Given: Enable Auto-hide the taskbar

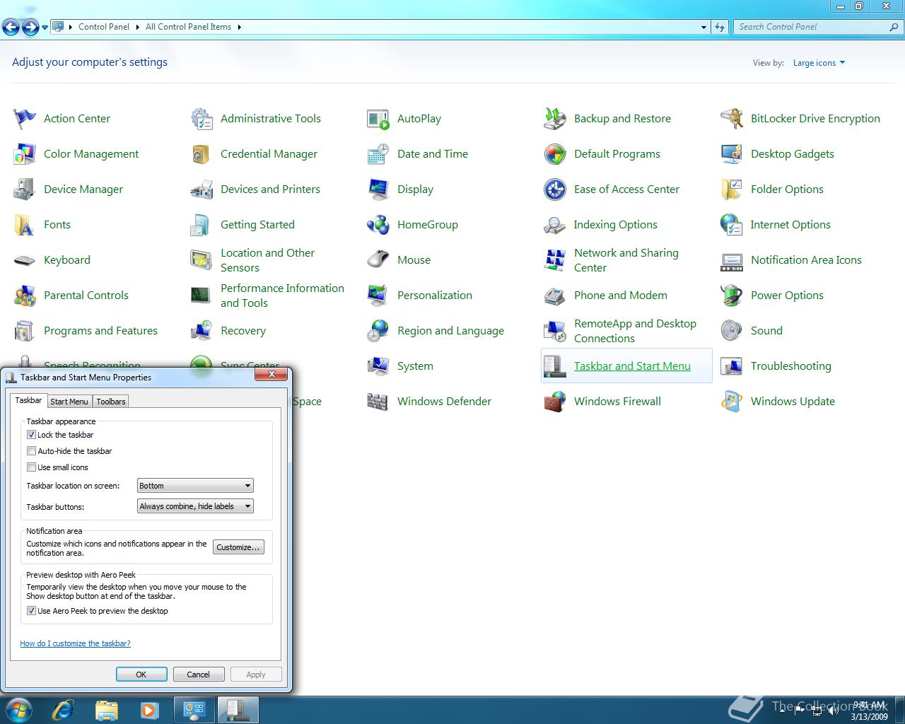Looking at the screenshot, I should [31, 451].
